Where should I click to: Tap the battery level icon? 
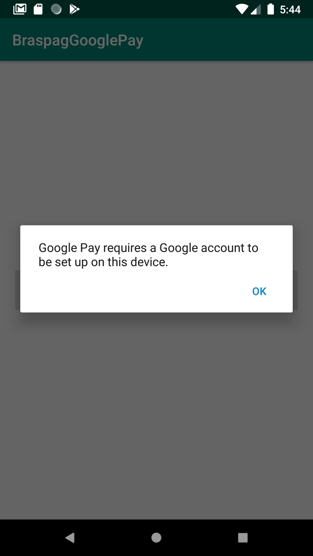(270, 9)
